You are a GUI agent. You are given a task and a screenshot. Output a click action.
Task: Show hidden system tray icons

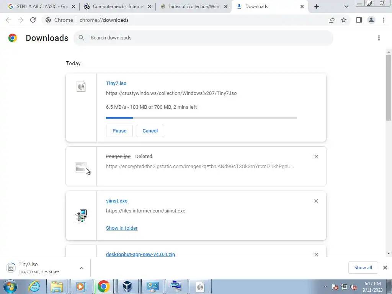tap(325, 287)
